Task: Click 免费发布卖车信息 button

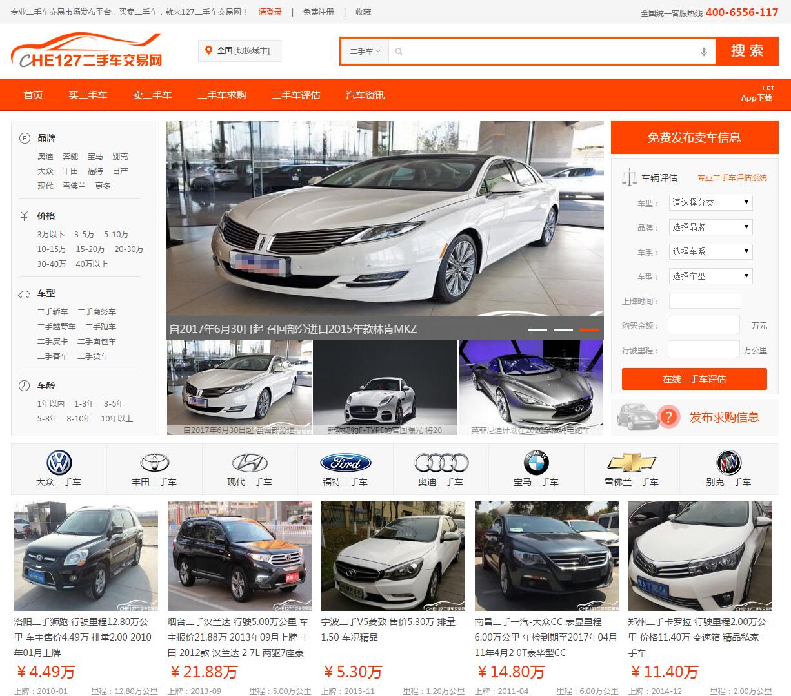Action: (x=694, y=137)
